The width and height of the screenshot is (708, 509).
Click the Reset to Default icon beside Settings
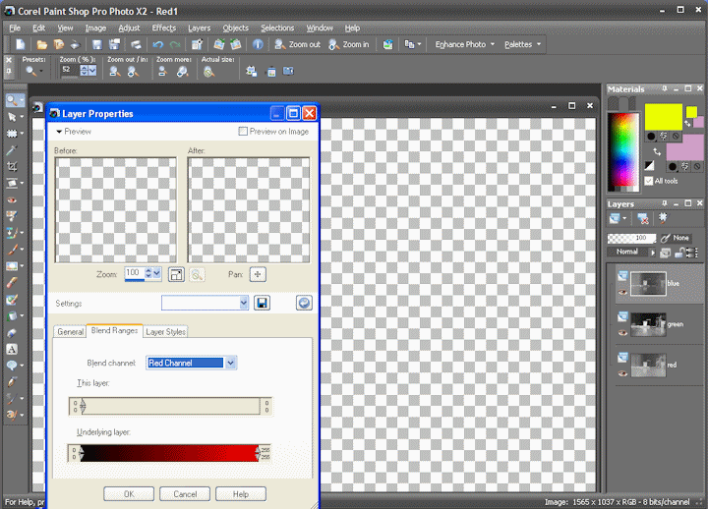pyautogui.click(x=304, y=304)
